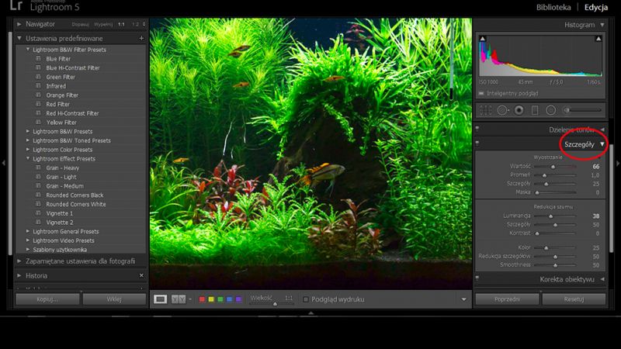Select the red color label swatch
This screenshot has height=349, width=621.
coord(202,299)
